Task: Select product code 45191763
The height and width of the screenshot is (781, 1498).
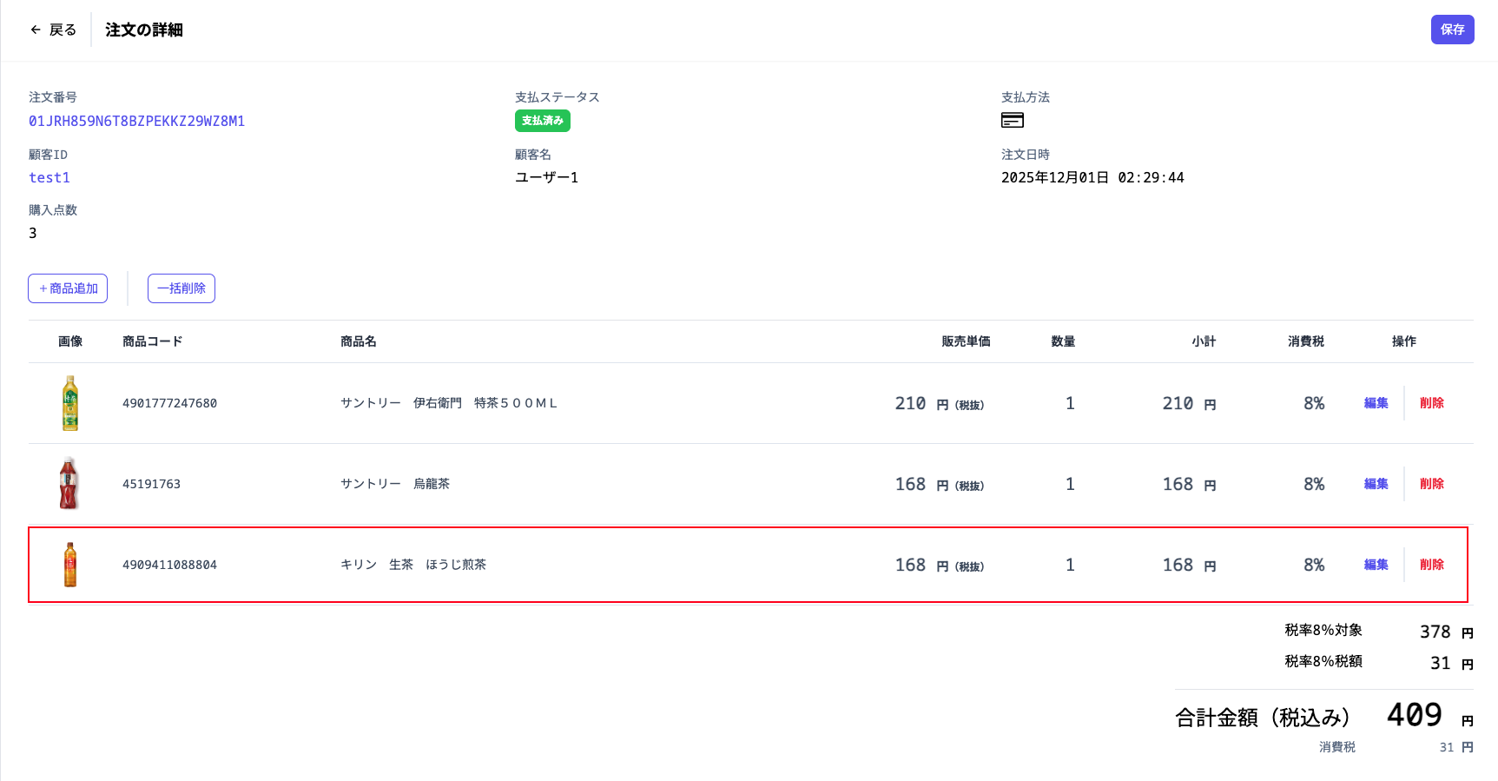Action: tap(151, 484)
